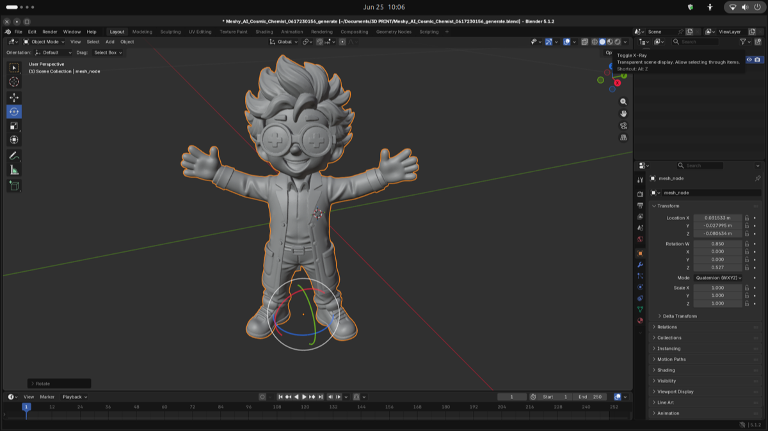Select the Move tool in toolbar
Screen dimensions: 768x431
tap(14, 97)
